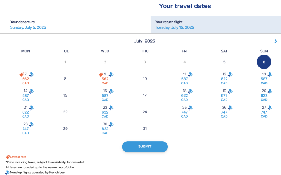Click the French bee icon on July 30
281x175 pixels.
tap(111, 124)
